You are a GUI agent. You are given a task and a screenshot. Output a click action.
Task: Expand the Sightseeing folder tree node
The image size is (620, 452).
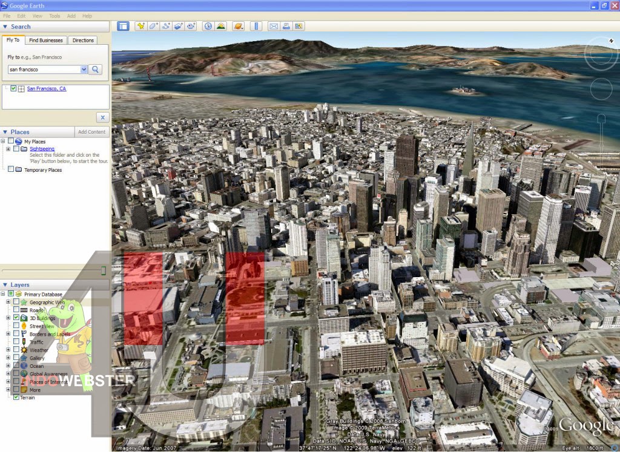point(8,149)
